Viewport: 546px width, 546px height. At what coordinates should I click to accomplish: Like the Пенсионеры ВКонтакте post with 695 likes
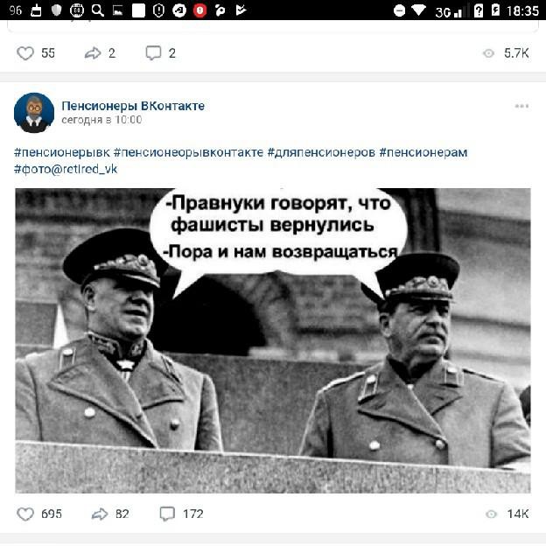[25, 514]
